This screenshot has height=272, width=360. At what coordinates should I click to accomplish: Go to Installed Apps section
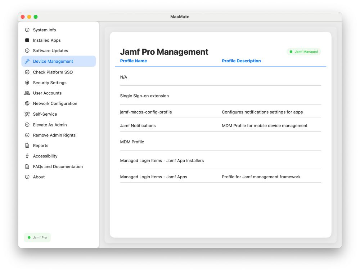point(59,40)
